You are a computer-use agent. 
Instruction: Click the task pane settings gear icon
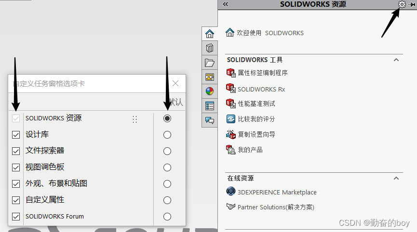(x=402, y=4)
